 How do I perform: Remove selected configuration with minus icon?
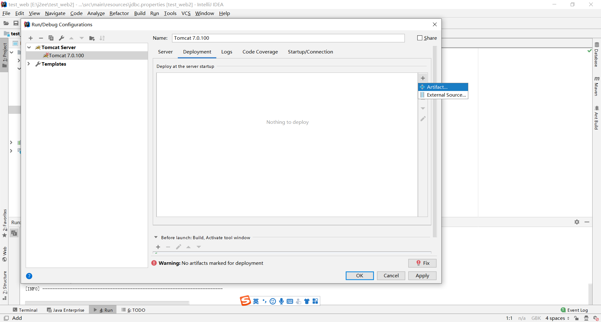41,38
